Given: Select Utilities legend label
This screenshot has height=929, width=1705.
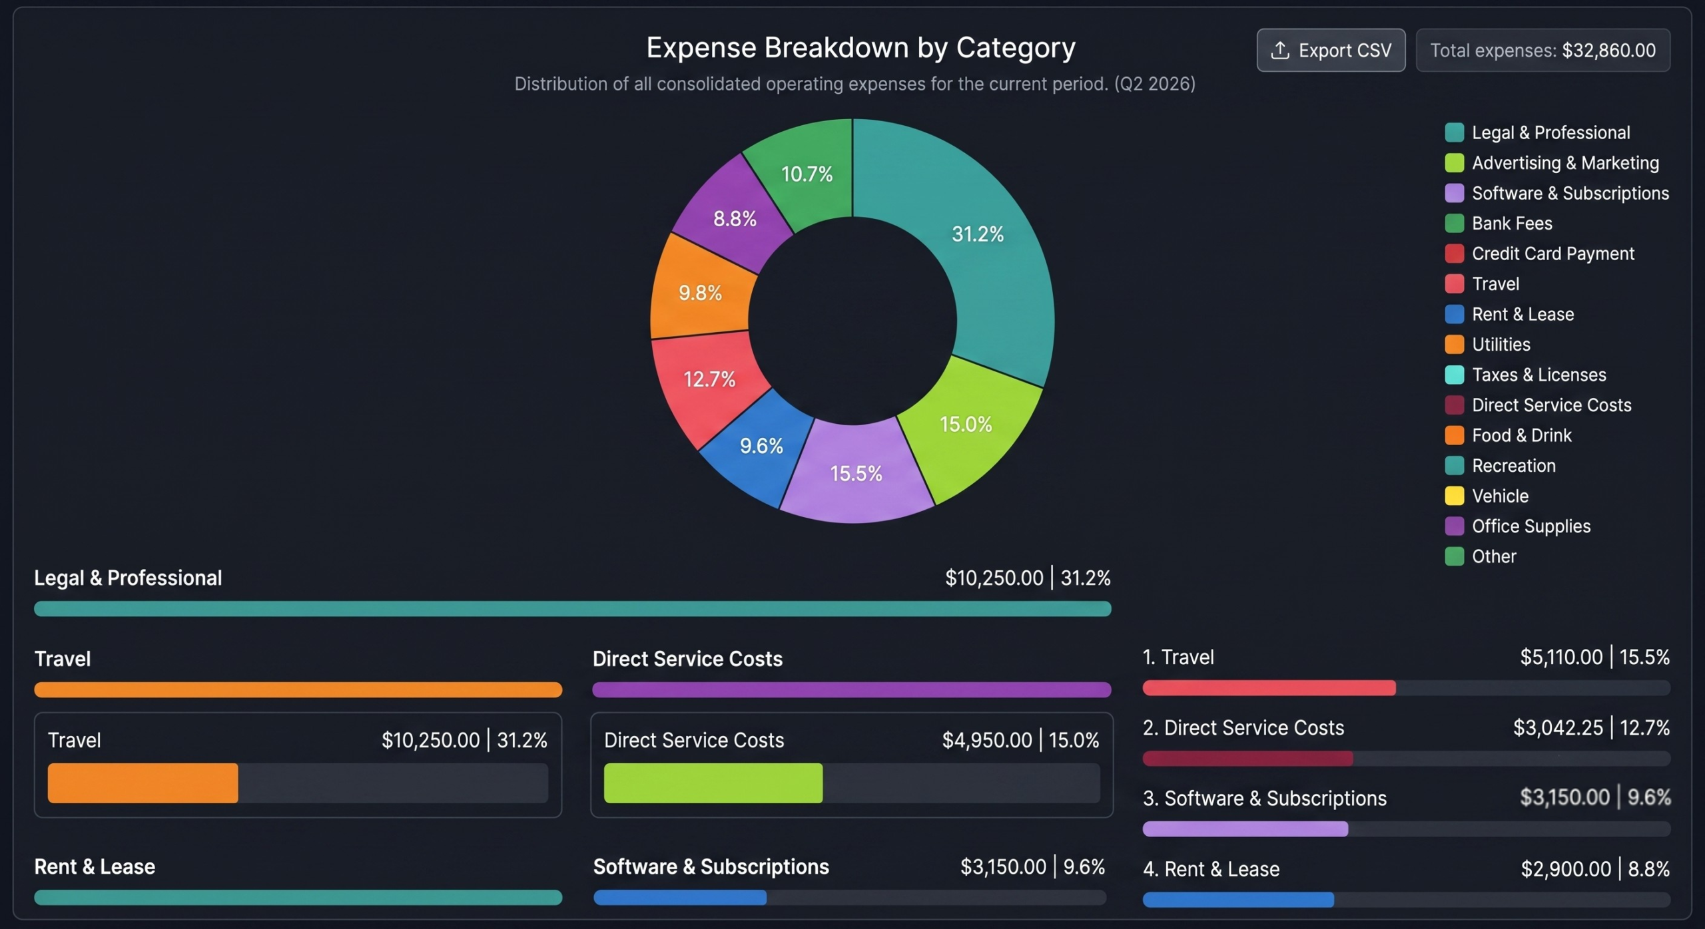Looking at the screenshot, I should pyautogui.click(x=1501, y=345).
